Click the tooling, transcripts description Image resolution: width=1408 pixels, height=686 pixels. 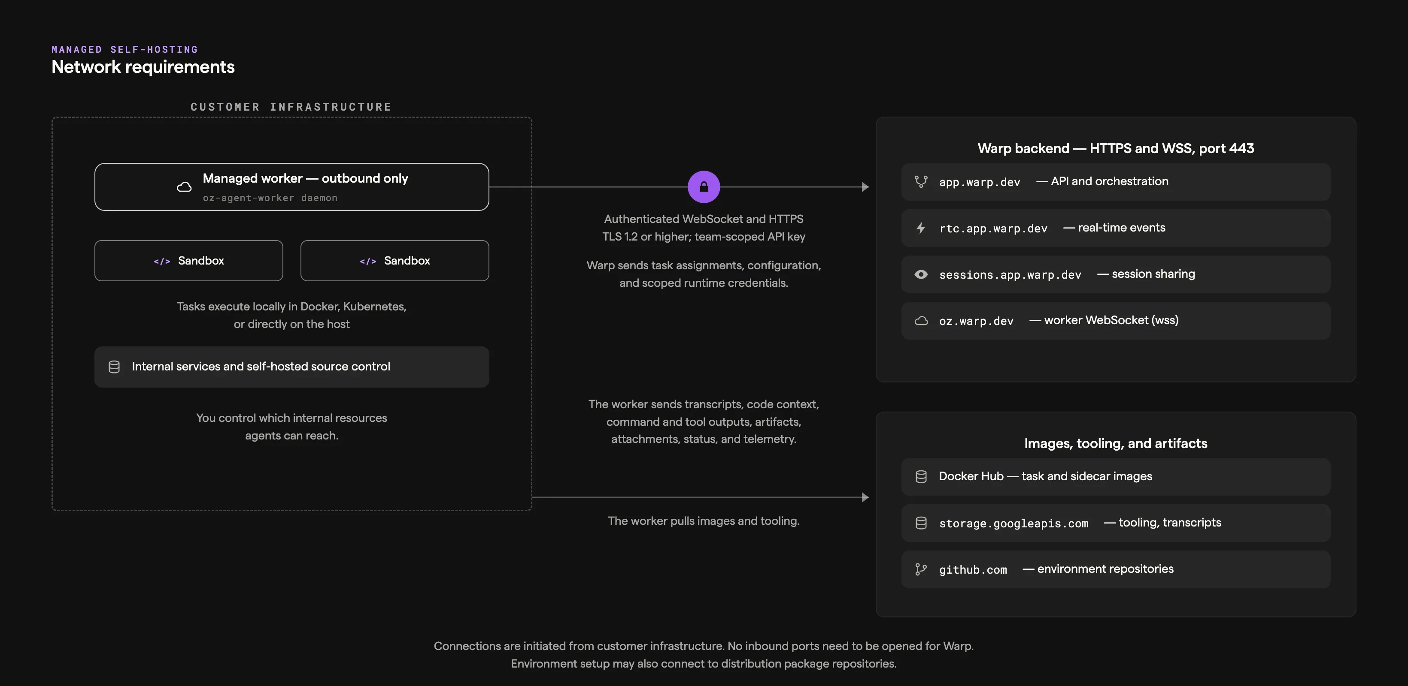point(1170,523)
